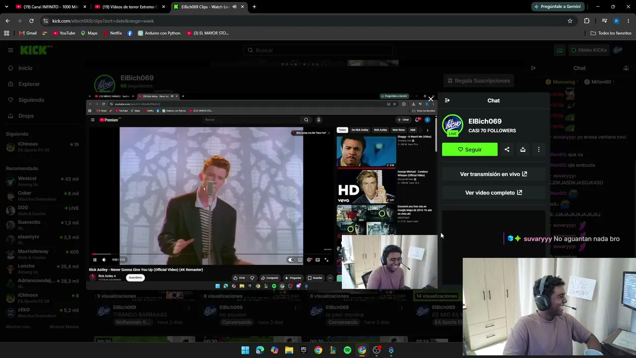The image size is (636, 358).
Task: Open the clip's three-dot options menu
Action: 539,150
